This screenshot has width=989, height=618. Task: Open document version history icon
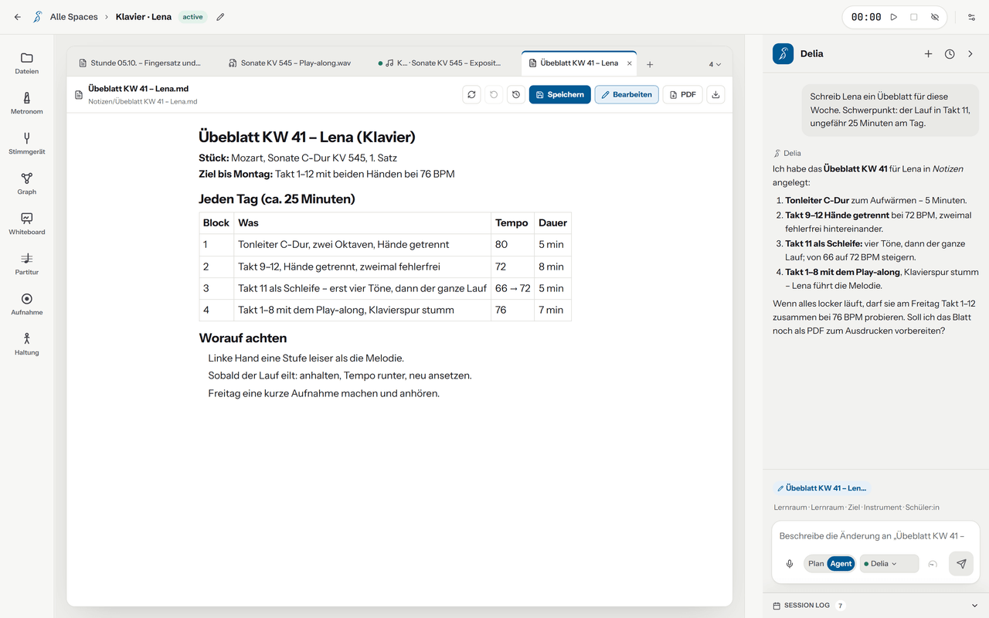point(516,94)
